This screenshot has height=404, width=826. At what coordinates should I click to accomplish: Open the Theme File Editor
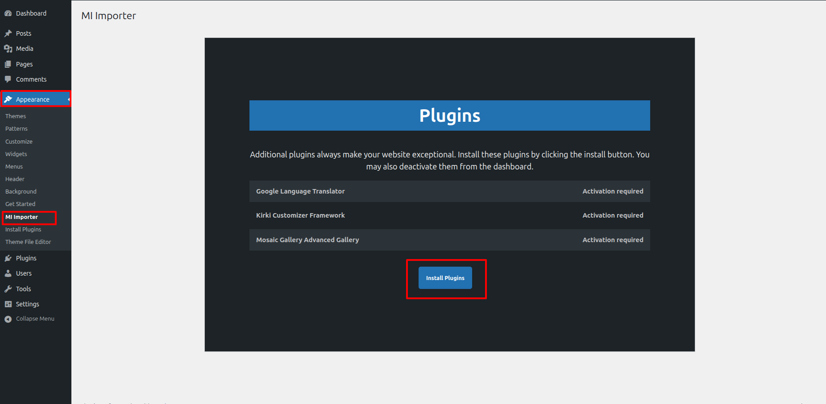click(28, 242)
